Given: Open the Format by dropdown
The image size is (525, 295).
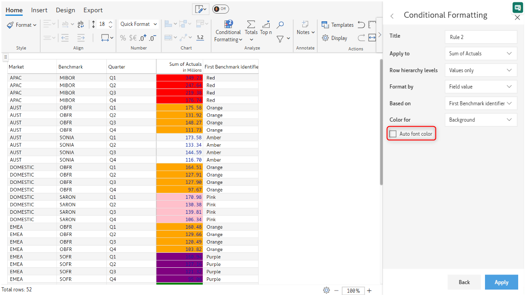Looking at the screenshot, I should tap(480, 87).
